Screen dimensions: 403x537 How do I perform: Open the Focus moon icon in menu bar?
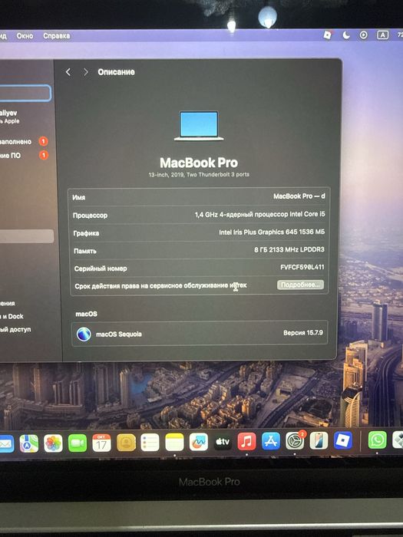346,35
